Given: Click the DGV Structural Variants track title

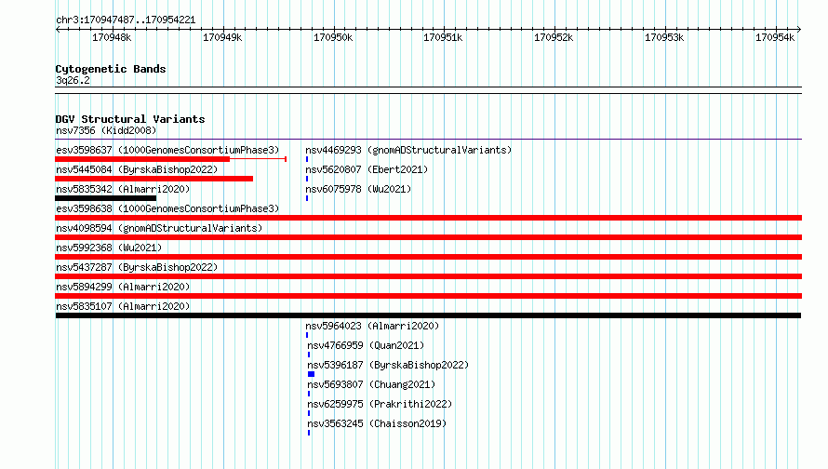Looking at the screenshot, I should [x=130, y=119].
